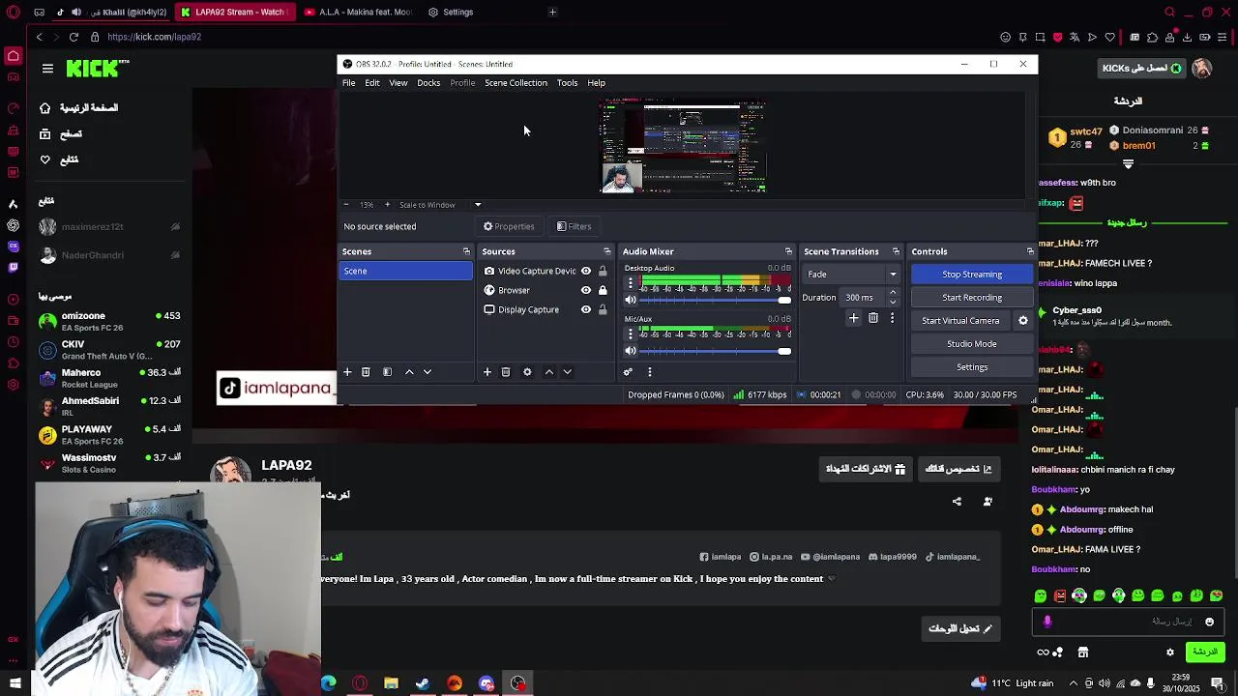Click Start Recording button
The width and height of the screenshot is (1238, 696).
pos(972,298)
